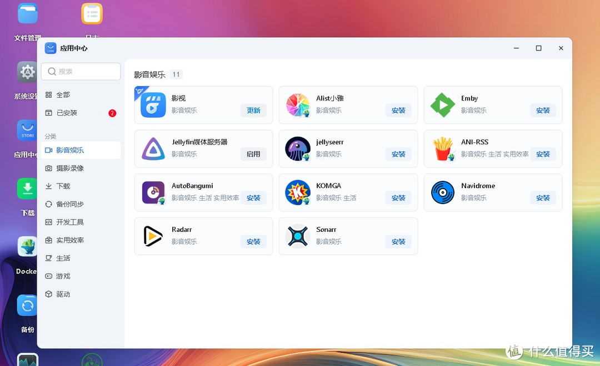Open the green 下载 desktop icon
This screenshot has width=600, height=366.
tap(27, 189)
